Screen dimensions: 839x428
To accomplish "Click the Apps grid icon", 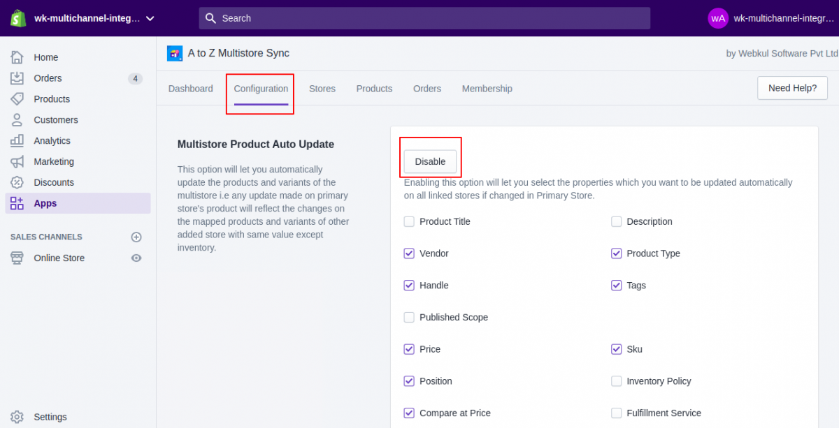I will pos(17,203).
